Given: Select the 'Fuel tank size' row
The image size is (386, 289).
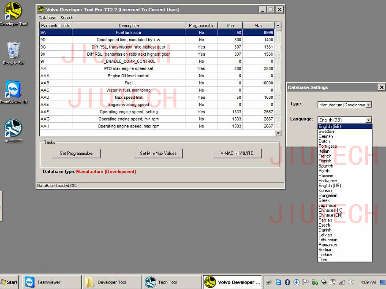Looking at the screenshot, I should click(157, 32).
